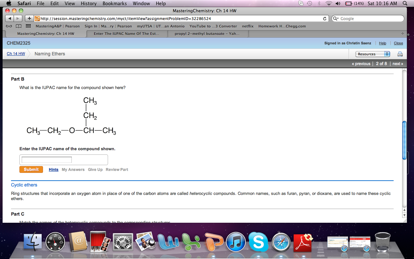This screenshot has height=259, width=414.
Task: Open the Edit menu
Action: (x=55, y=4)
